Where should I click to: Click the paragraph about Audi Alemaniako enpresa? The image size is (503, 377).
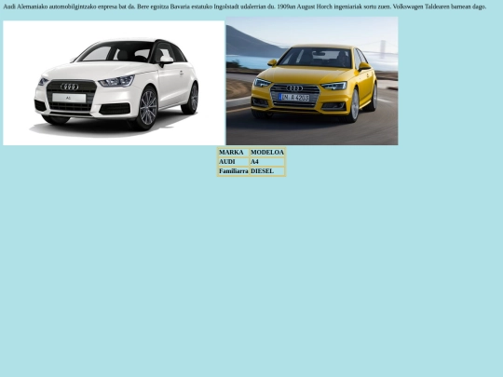click(x=245, y=7)
